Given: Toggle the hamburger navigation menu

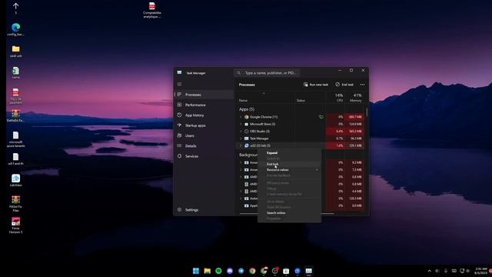Looking at the screenshot, I should point(179,84).
